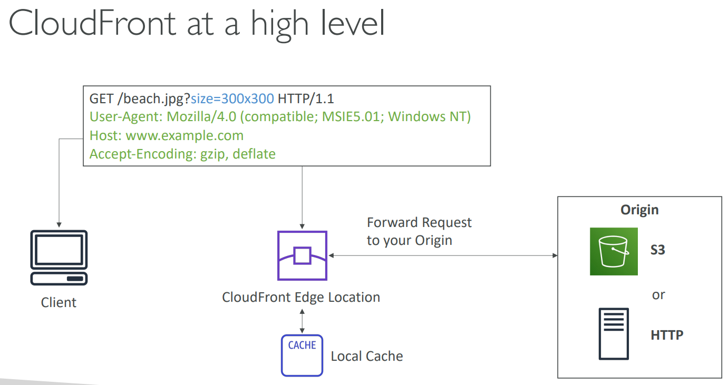Viewport: 728px width, 385px height.
Task: Click the 'Origin' heading in the box
Action: coord(639,210)
